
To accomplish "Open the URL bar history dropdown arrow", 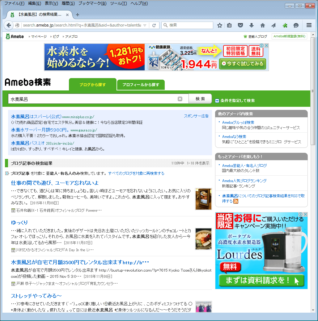I will [x=145, y=25].
